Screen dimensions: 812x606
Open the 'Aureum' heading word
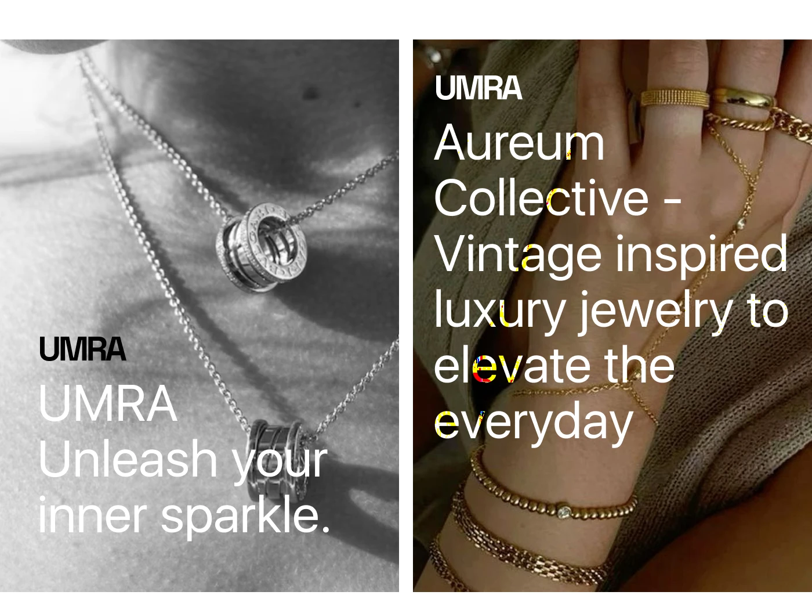pos(520,143)
